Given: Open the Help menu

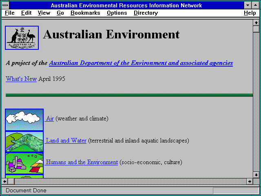Looking at the screenshot, I should click(x=250, y=13).
